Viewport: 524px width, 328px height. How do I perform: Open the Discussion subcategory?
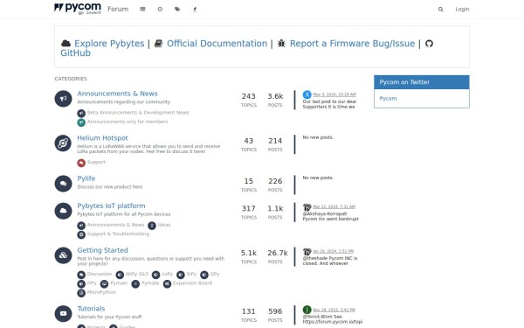point(100,274)
